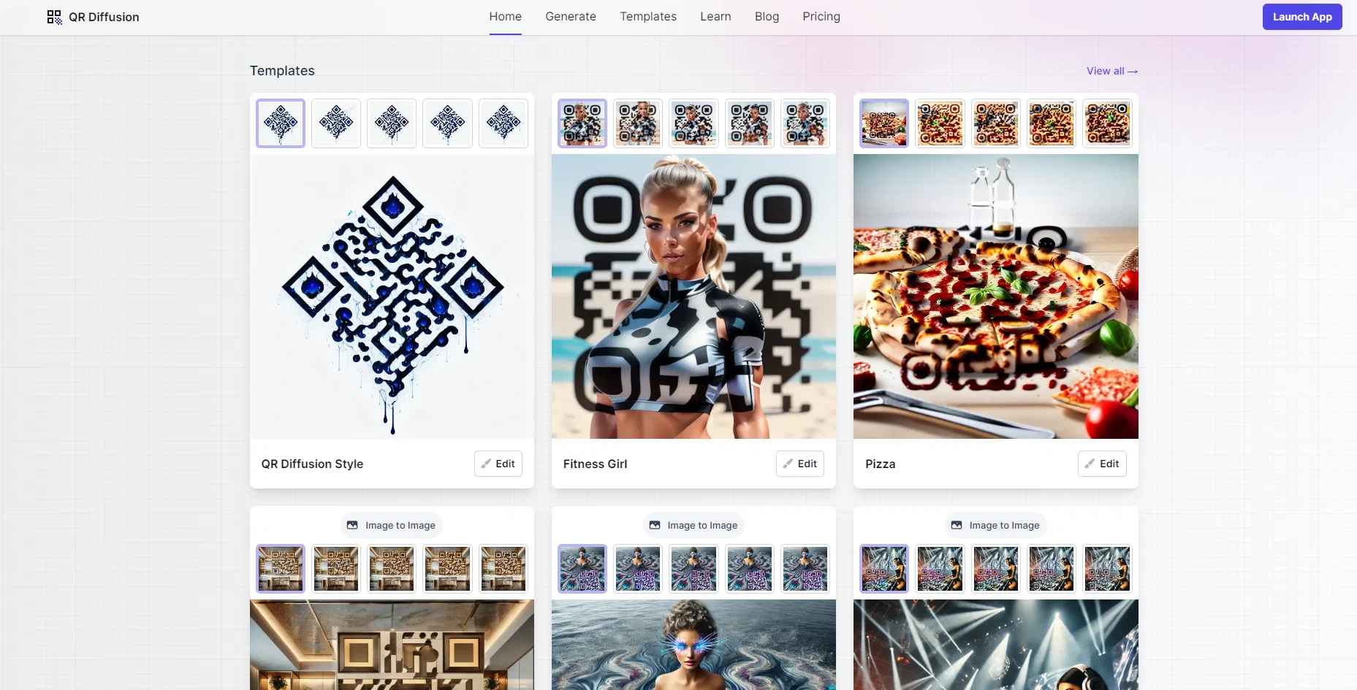
Task: Select third Fitness Girl thumbnail
Action: (694, 123)
